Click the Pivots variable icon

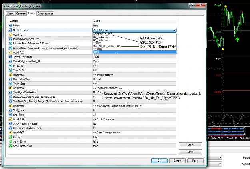10,26
